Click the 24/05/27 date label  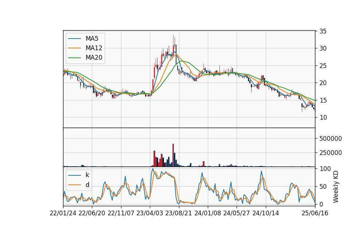[236, 214]
